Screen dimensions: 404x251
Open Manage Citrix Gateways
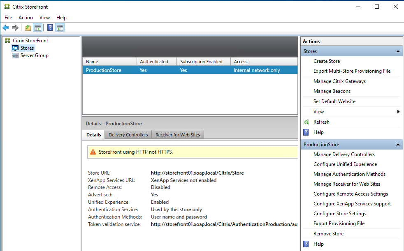point(339,81)
